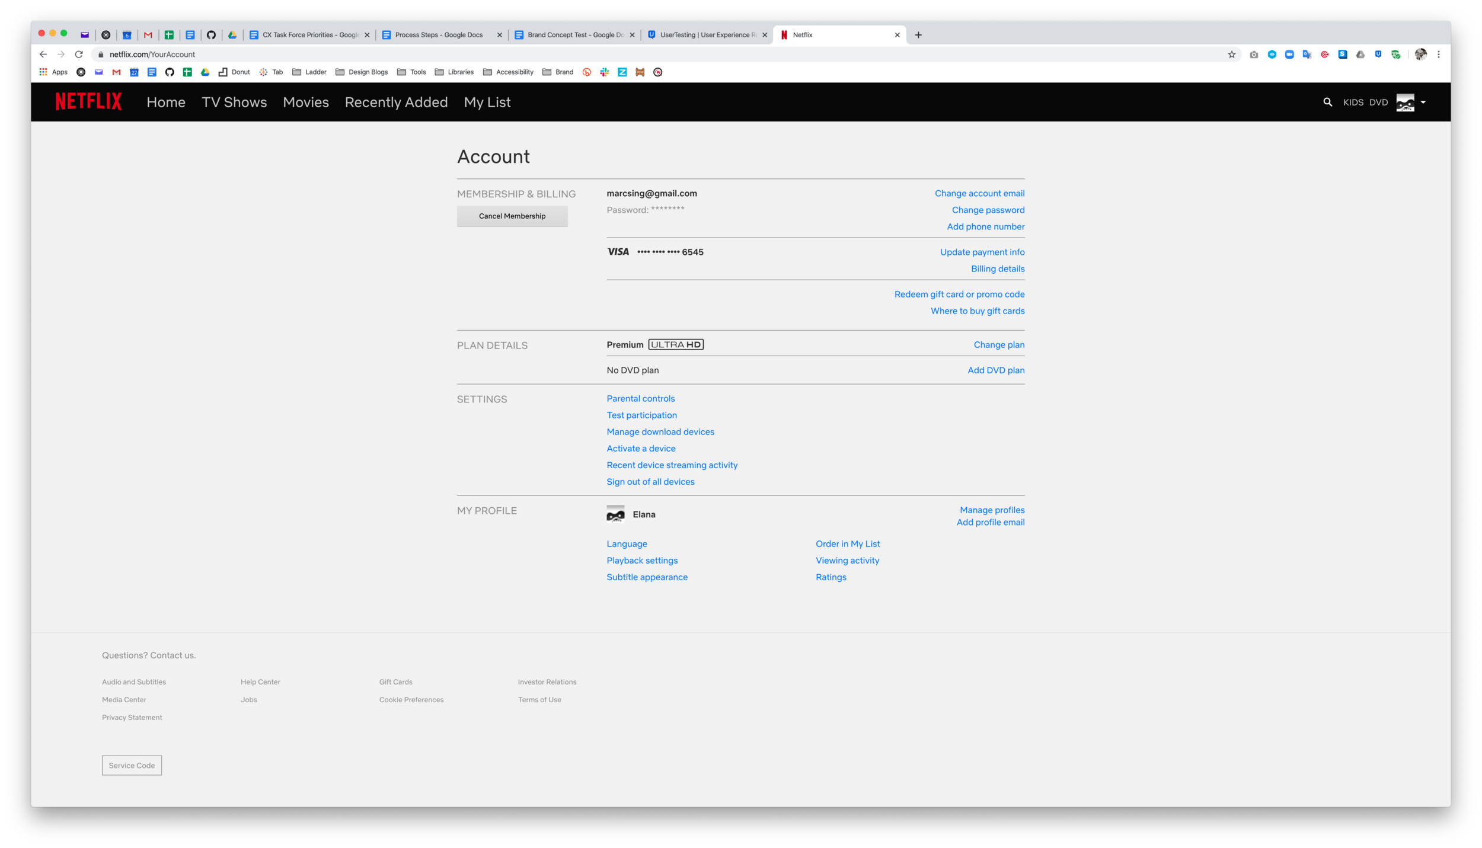Click the Change plan link
This screenshot has height=848, width=1482.
point(998,345)
